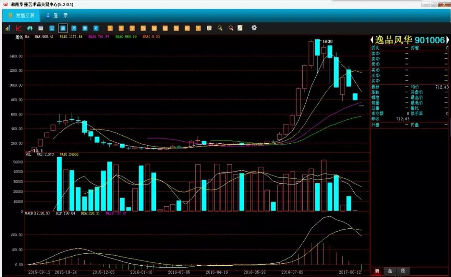Click the volume MA10:24555 label
The image size is (451, 277).
click(x=69, y=155)
